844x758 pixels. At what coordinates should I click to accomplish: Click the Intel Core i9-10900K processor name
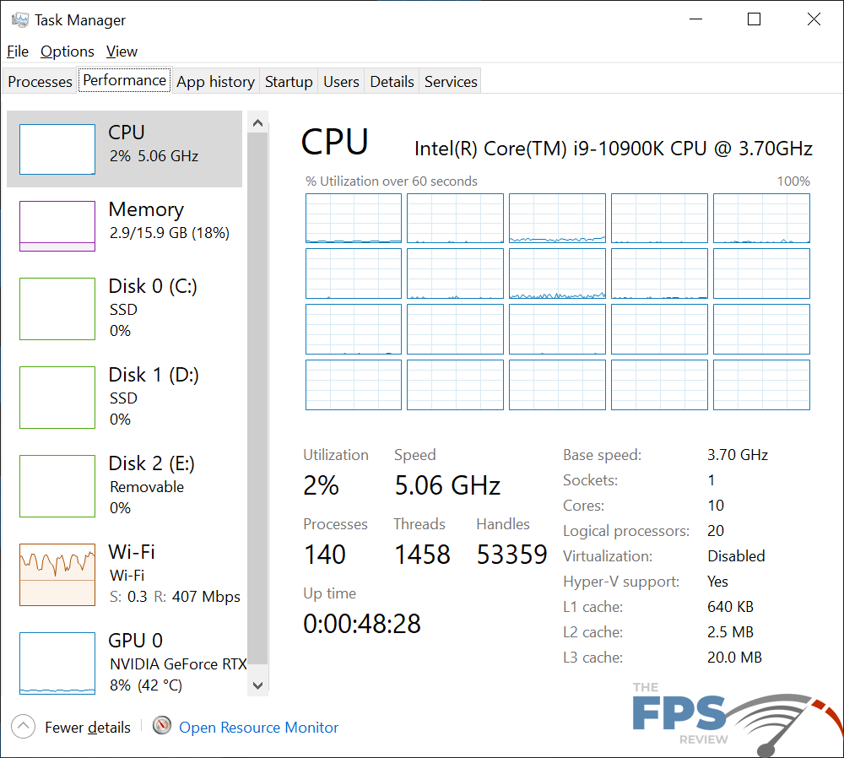[613, 148]
